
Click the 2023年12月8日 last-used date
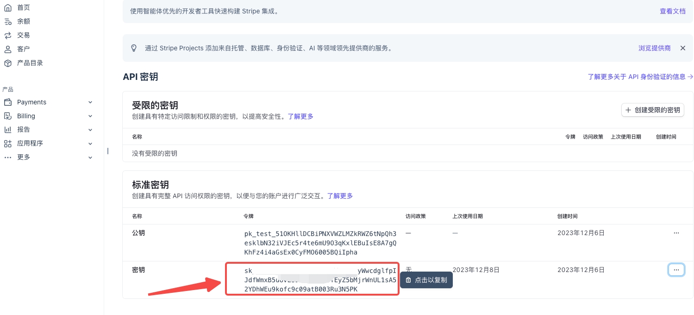(476, 270)
